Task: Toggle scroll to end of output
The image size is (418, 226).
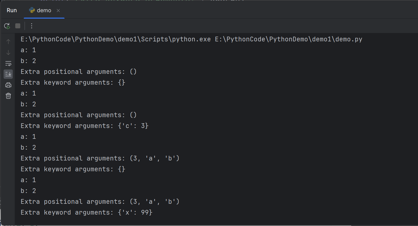Action: coord(8,74)
